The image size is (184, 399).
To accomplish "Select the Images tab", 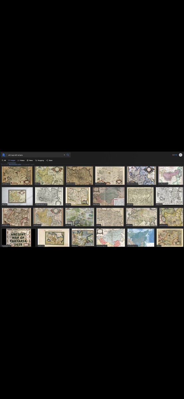I will (x=12, y=160).
